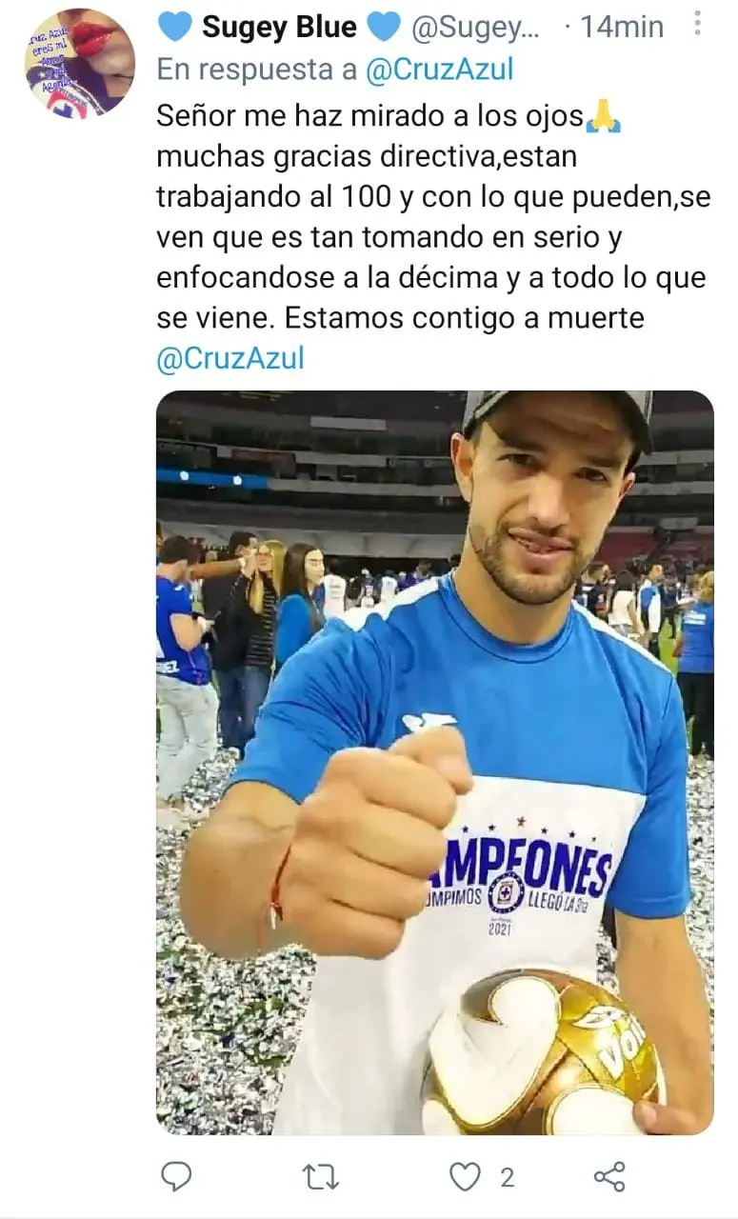Image resolution: width=738 pixels, height=1219 pixels.
Task: Click the praying hands emoji in tweet
Action: (x=603, y=117)
